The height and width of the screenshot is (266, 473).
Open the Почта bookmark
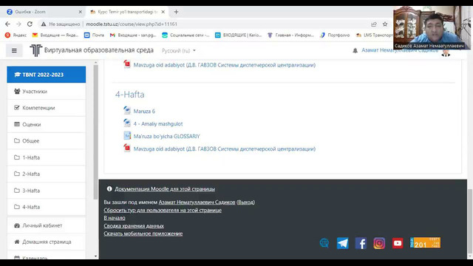[x=94, y=35]
